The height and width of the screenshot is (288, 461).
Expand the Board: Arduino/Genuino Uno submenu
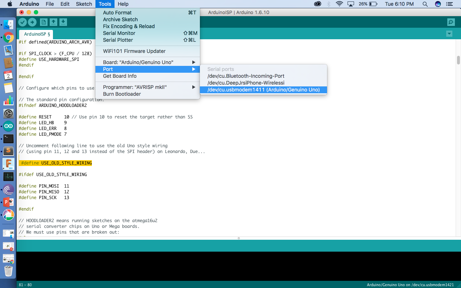(148, 62)
